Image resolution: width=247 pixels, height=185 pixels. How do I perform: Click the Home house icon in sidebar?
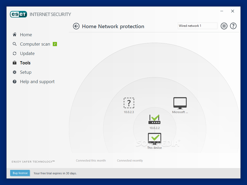pyautogui.click(x=15, y=34)
